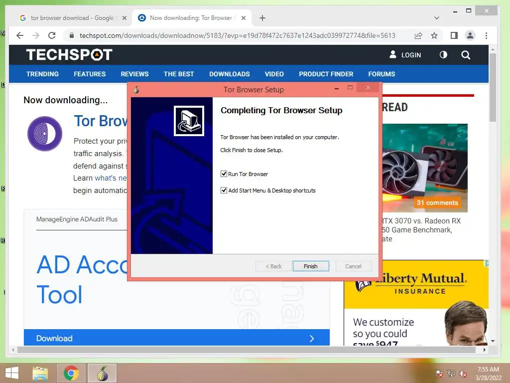
Task: Click the Liberty Mutual Insurance ad
Action: (416, 302)
